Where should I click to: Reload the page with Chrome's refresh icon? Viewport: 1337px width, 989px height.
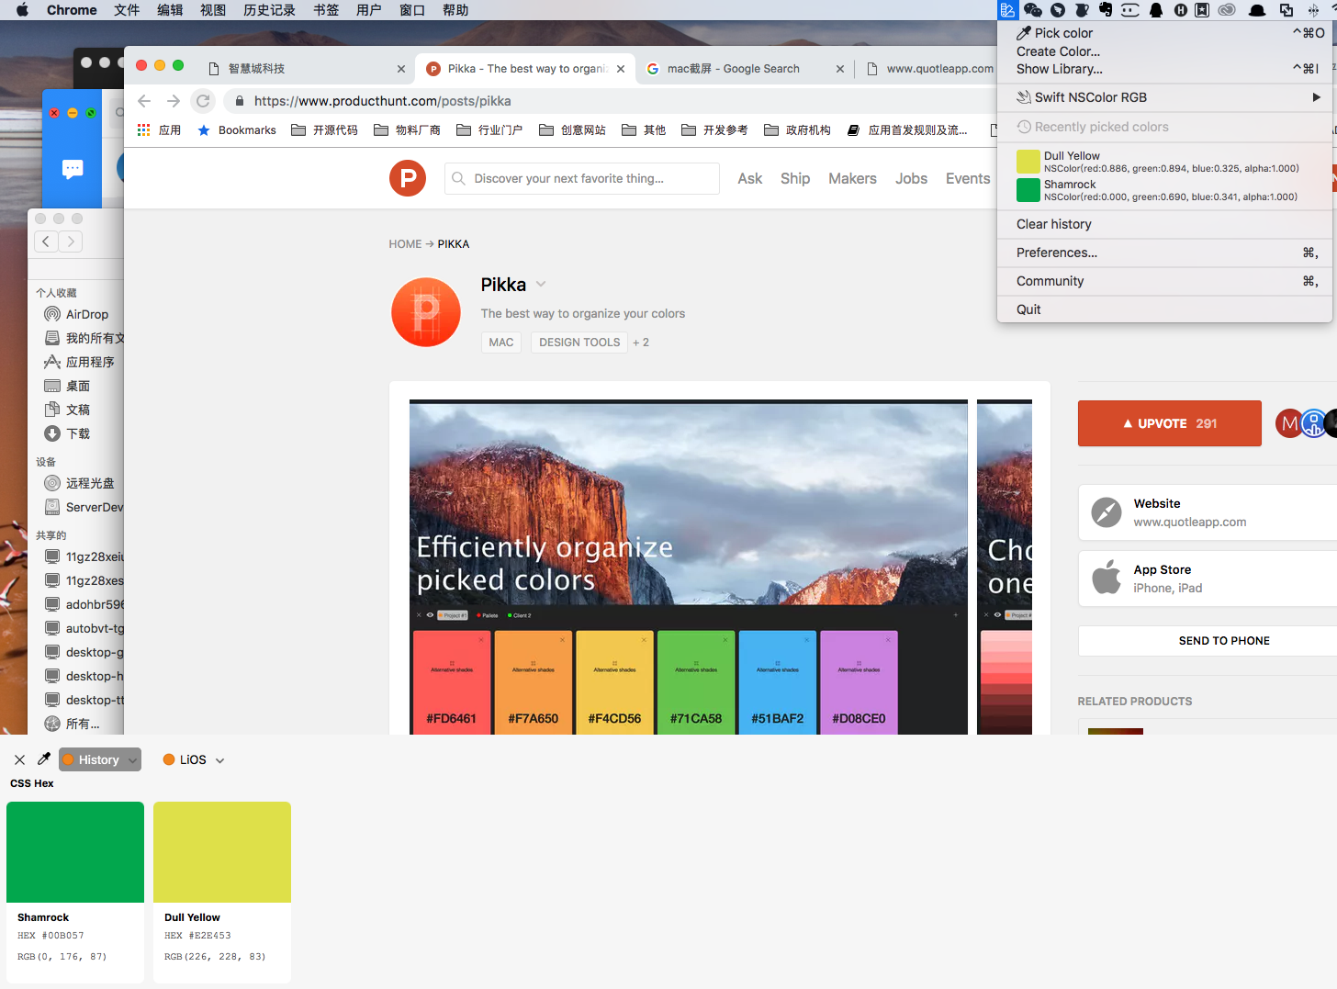203,101
